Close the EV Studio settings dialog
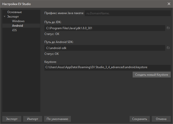 click(x=169, y=4)
